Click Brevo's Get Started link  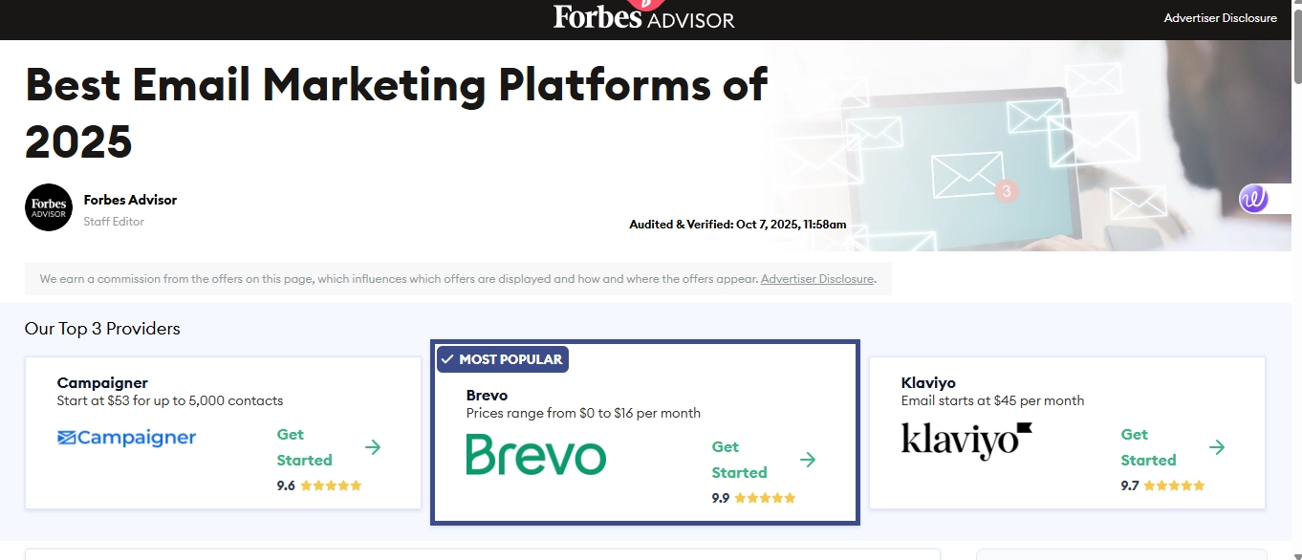pyautogui.click(x=739, y=460)
